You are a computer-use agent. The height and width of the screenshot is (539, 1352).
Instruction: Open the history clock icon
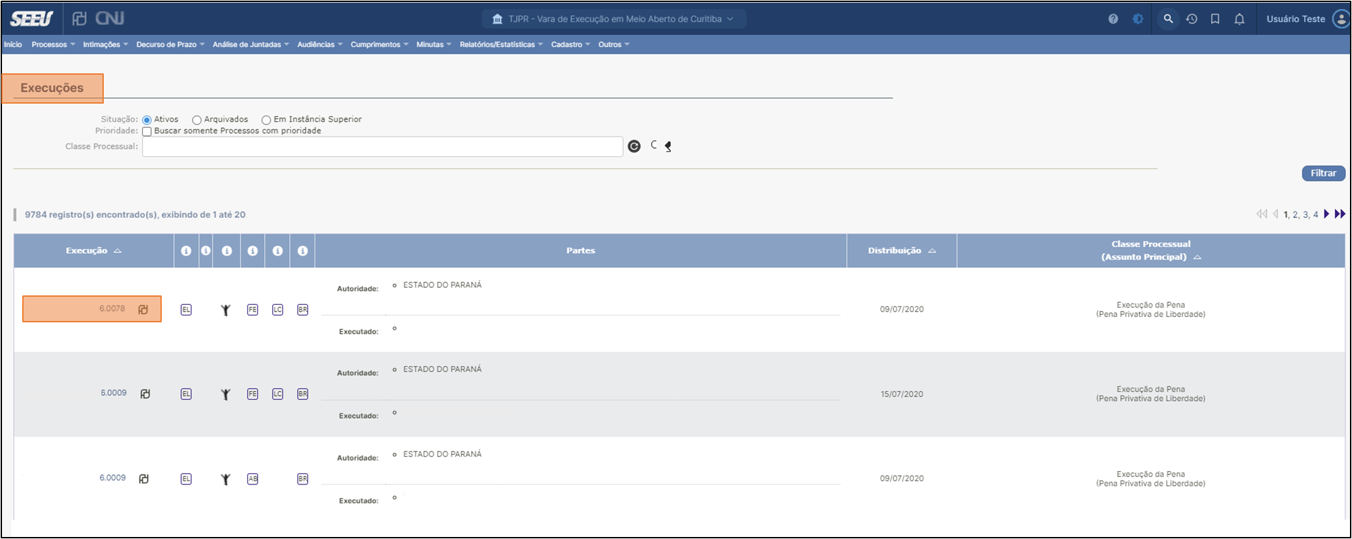click(x=1192, y=19)
